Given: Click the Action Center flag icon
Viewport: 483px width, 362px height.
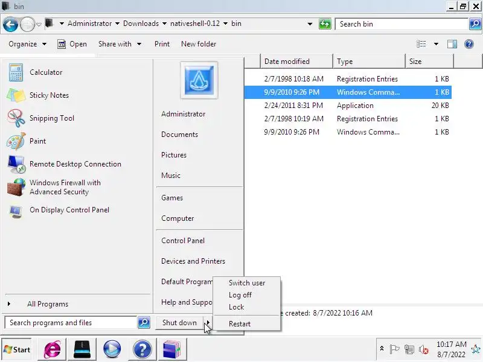Looking at the screenshot, I should coord(394,349).
